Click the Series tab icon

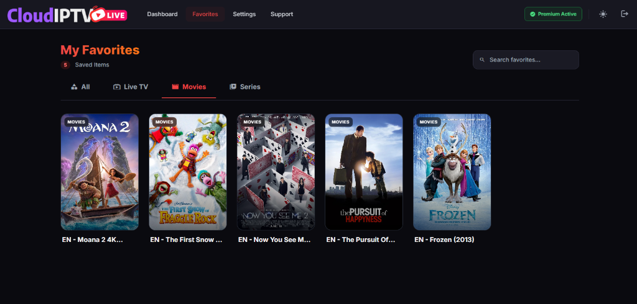pyautogui.click(x=233, y=87)
